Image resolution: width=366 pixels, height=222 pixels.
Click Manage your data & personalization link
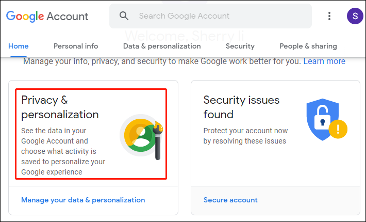(x=83, y=200)
